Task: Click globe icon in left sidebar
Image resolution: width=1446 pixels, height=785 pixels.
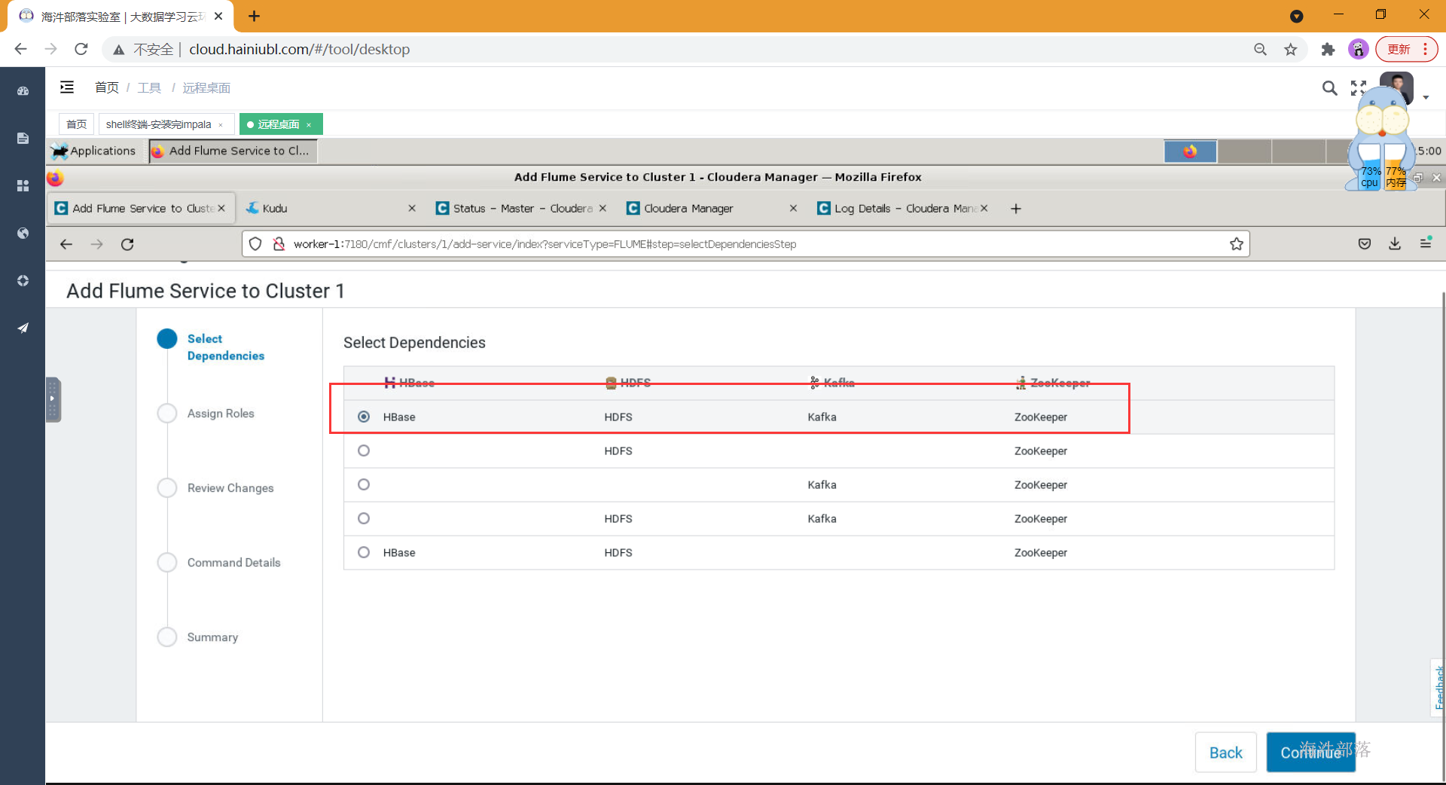Action: (23, 234)
